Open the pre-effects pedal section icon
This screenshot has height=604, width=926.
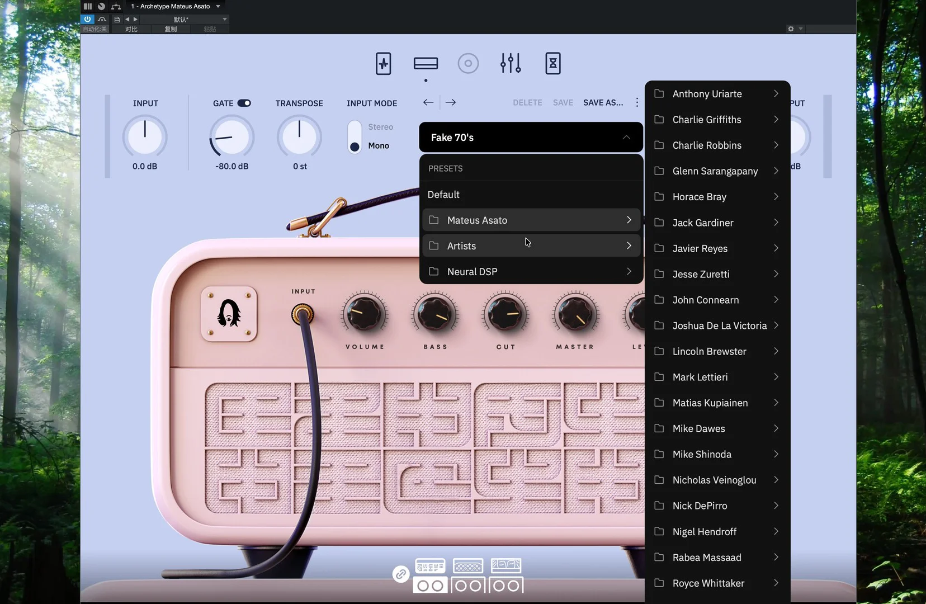(383, 64)
